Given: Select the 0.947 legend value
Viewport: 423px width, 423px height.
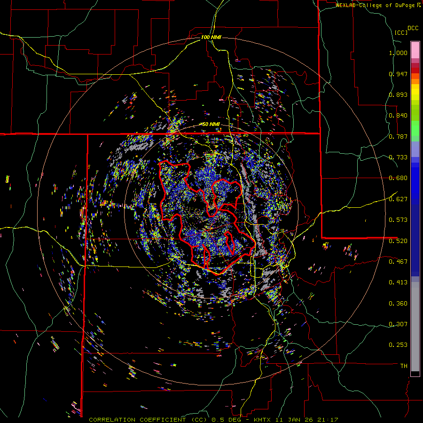Looking at the screenshot, I should point(398,74).
